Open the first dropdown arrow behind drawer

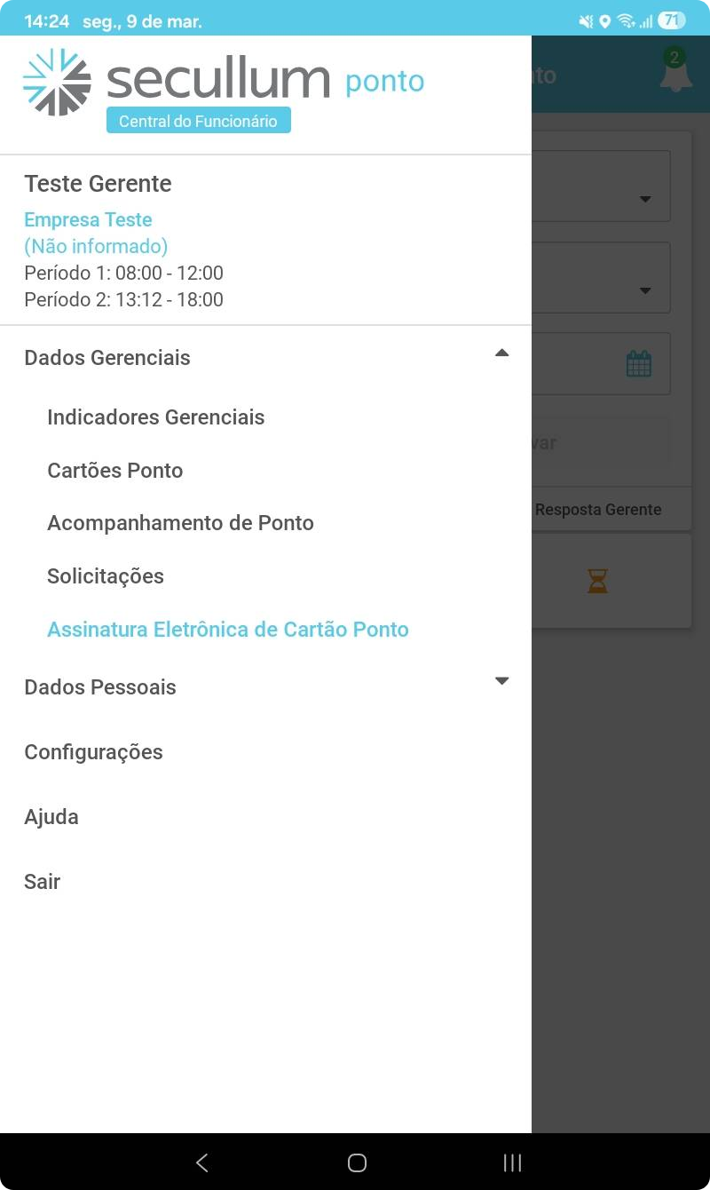coord(645,199)
